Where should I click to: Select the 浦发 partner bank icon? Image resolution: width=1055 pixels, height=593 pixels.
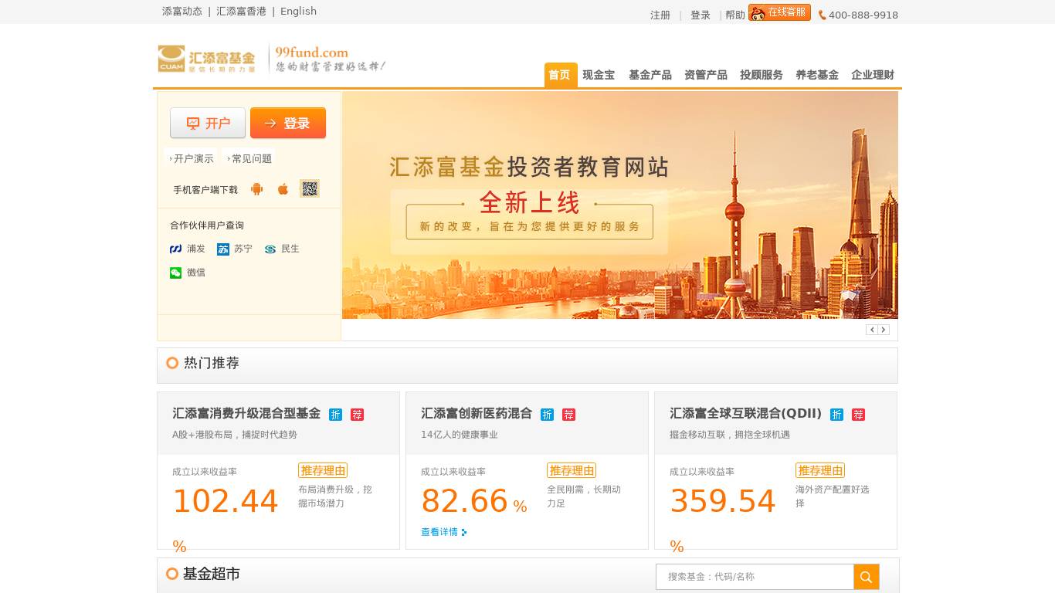click(185, 249)
